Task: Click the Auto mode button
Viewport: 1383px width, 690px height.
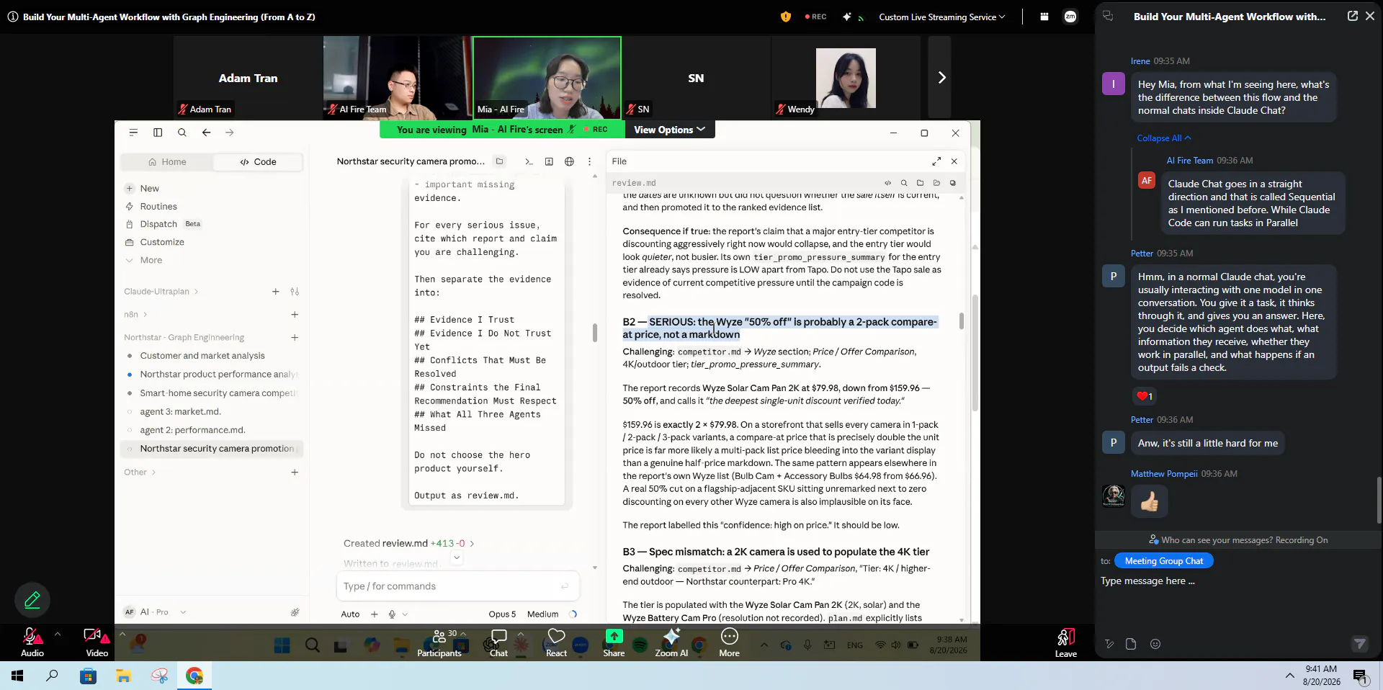Action: pos(350,614)
